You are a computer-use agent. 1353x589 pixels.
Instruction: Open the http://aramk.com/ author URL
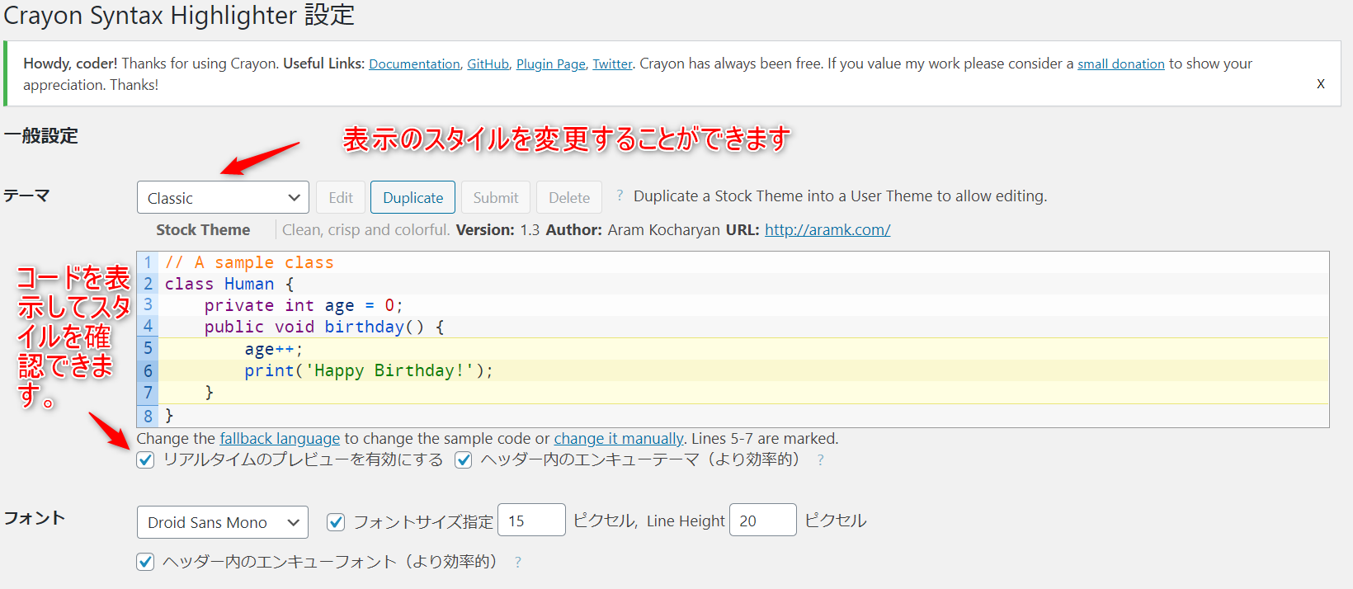(827, 230)
